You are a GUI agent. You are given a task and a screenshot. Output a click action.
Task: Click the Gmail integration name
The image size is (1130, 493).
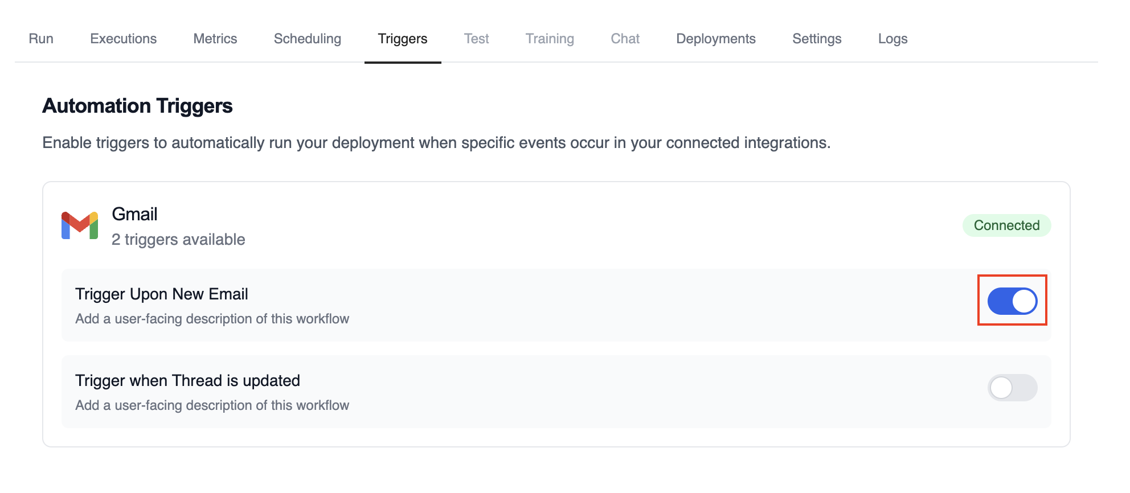tap(134, 214)
